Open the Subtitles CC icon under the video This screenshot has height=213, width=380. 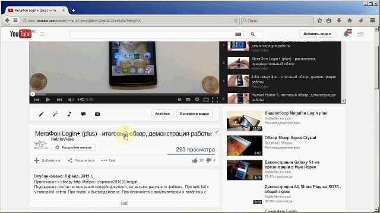click(x=97, y=114)
